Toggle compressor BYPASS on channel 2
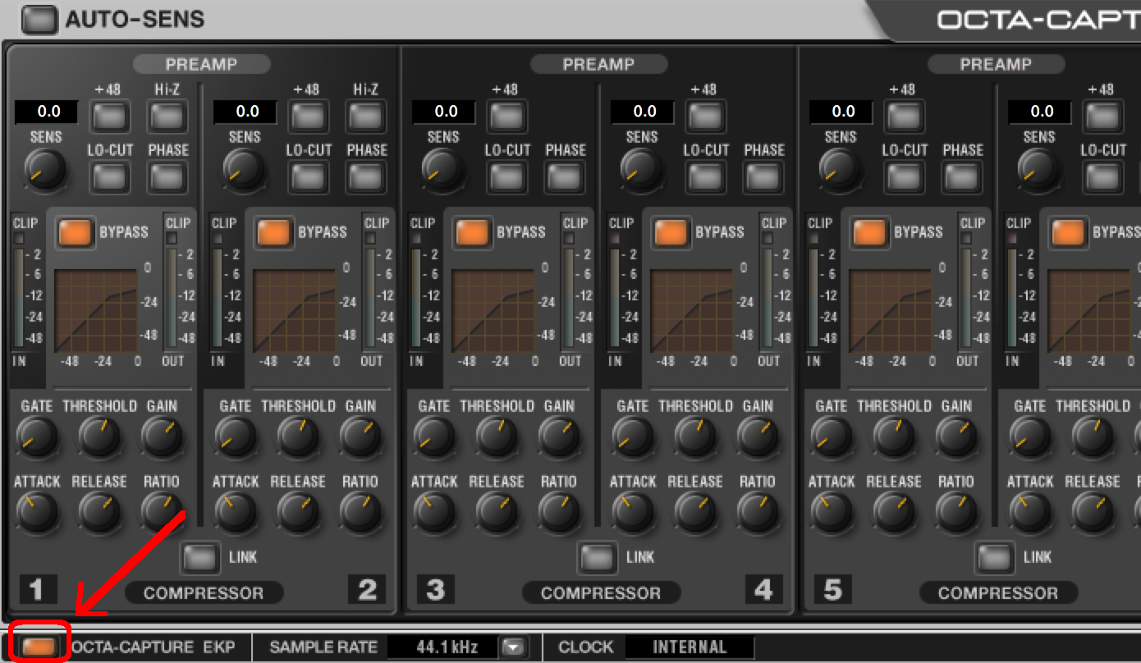 coord(274,233)
